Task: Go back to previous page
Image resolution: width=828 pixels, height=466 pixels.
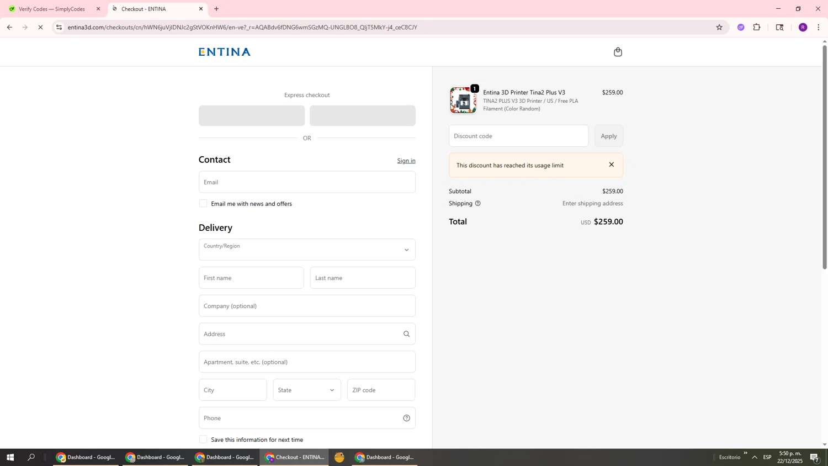Action: (9, 27)
